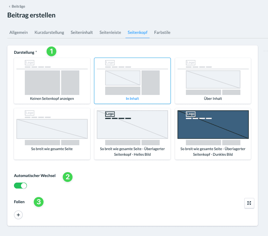
Task: Click the Folien section label
Action: click(19, 202)
